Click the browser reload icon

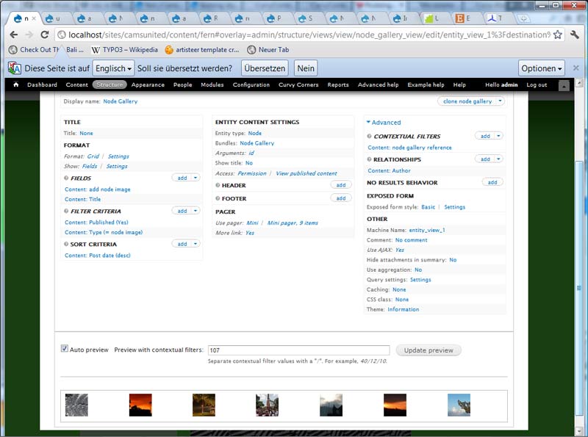tap(45, 35)
